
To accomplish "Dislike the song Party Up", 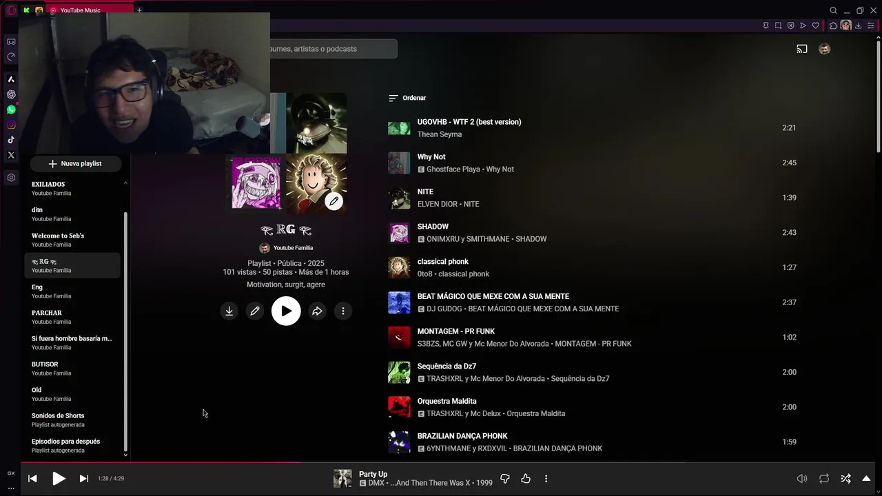I will 505,478.
